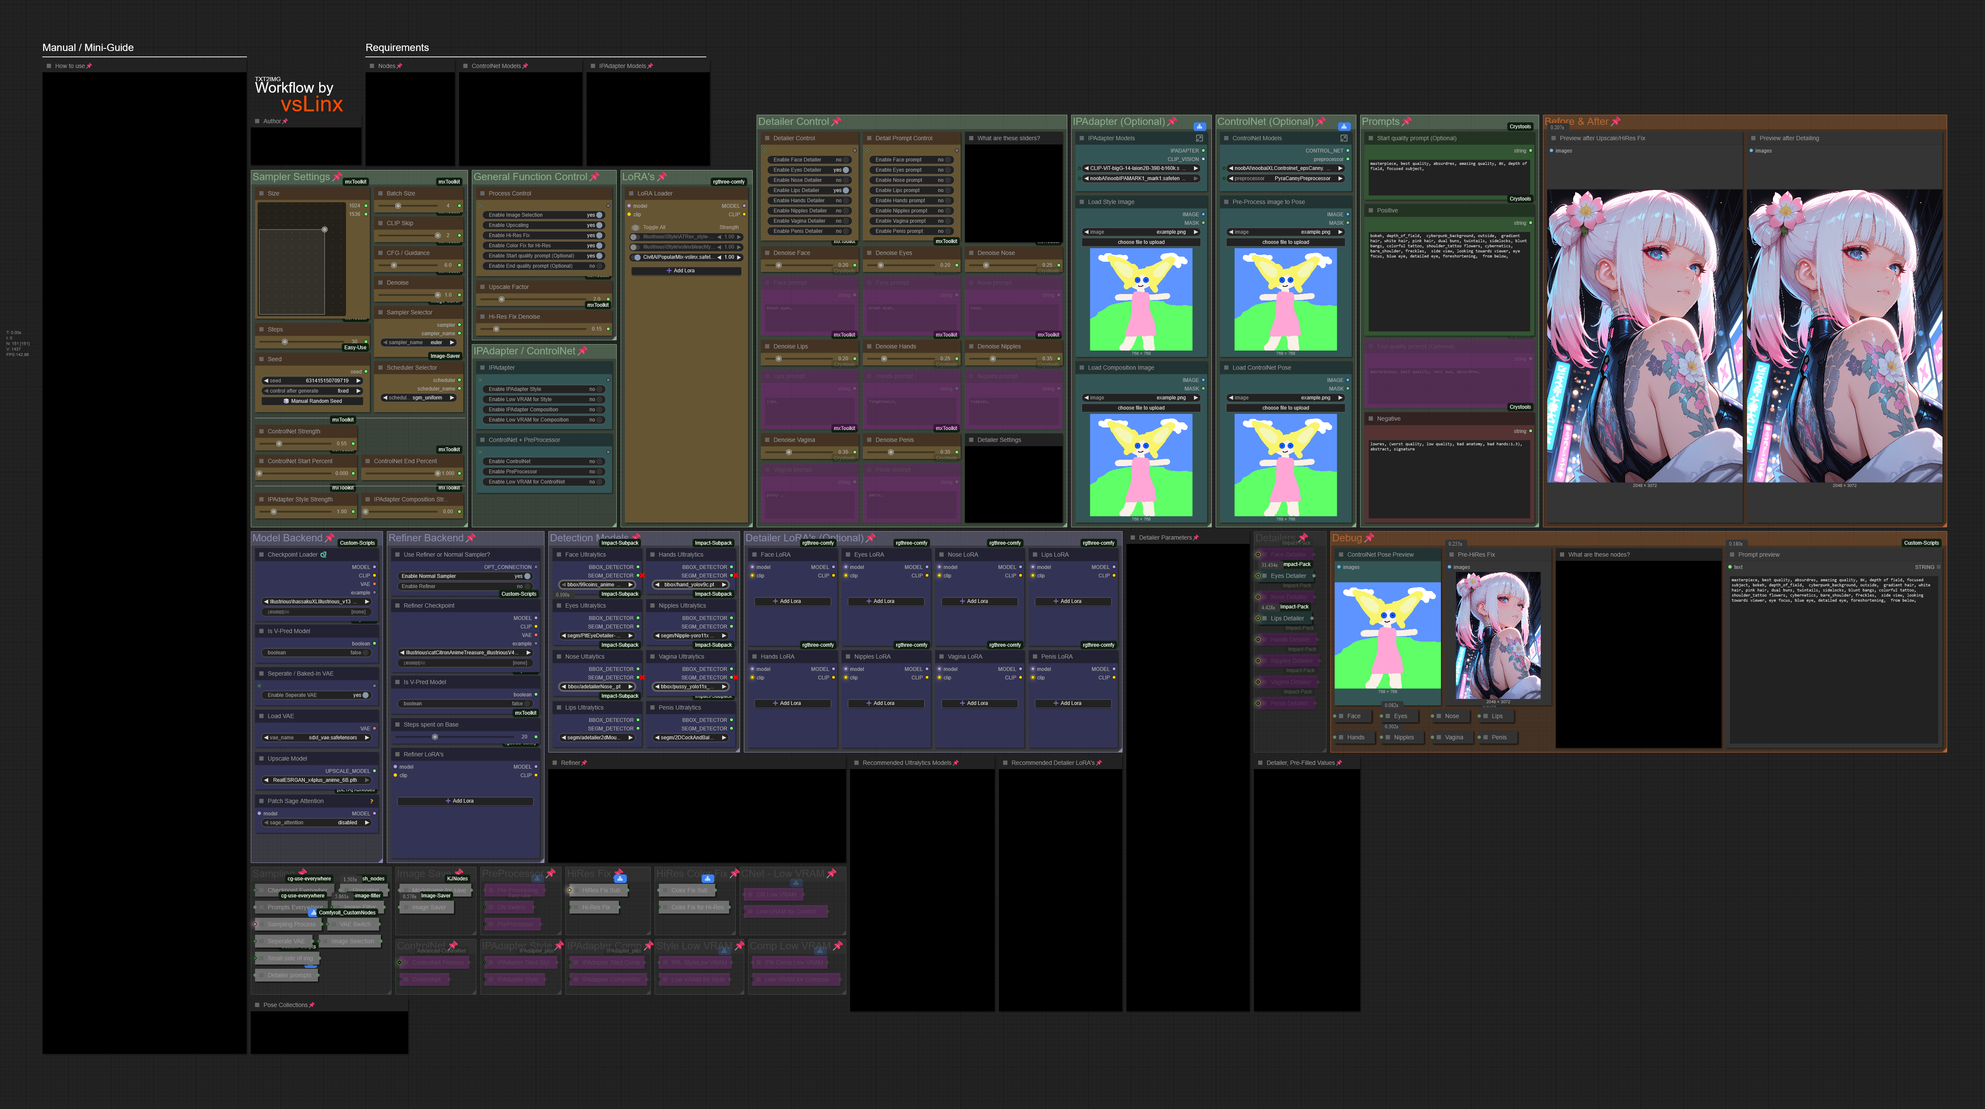Viewport: 1985px width, 1109px height.
Task: Click choose file to upload under Load Style Image
Action: tap(1140, 243)
